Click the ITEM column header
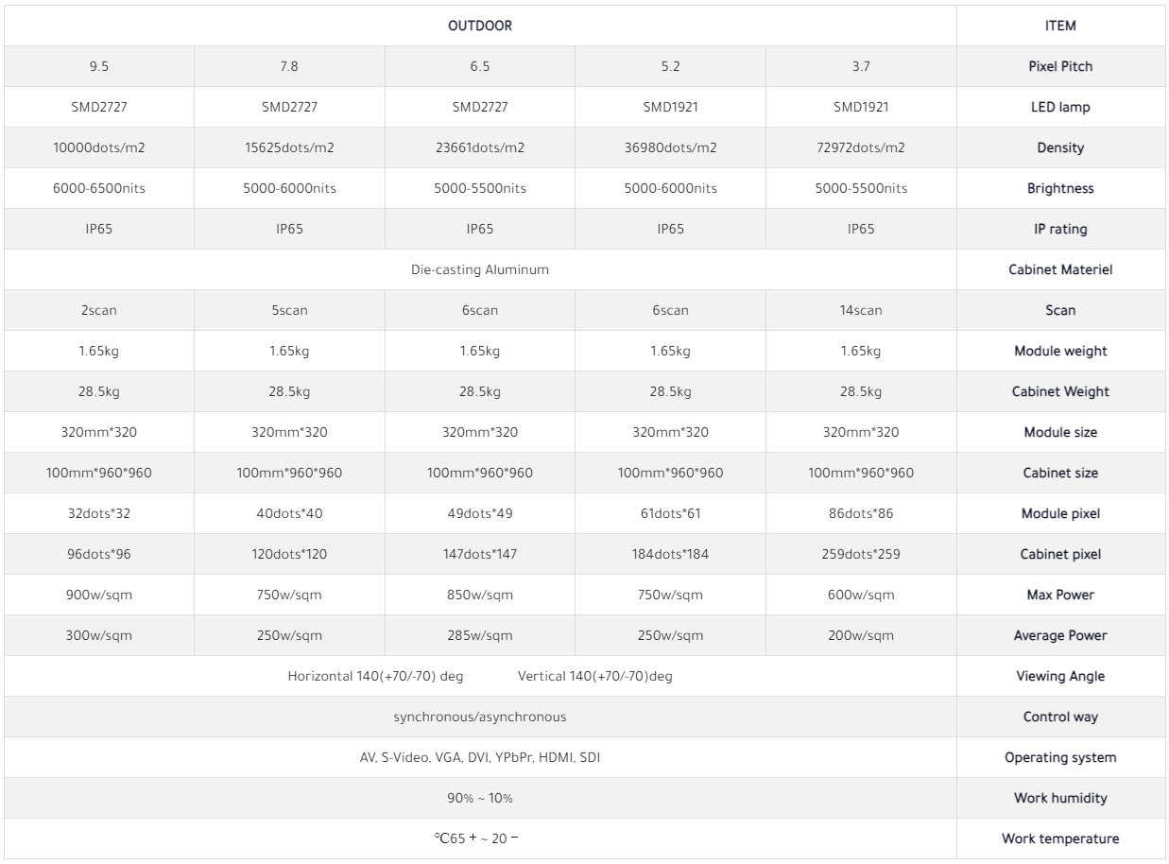This screenshot has height=864, width=1169. 1060,26
